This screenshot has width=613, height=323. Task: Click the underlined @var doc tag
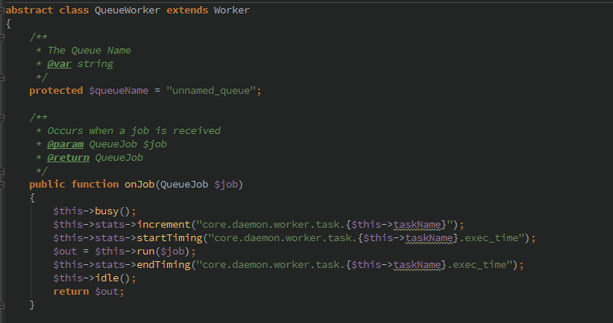60,64
